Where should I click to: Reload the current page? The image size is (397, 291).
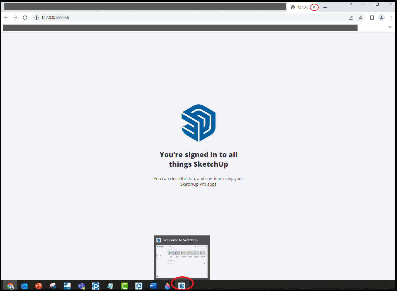[x=25, y=18]
